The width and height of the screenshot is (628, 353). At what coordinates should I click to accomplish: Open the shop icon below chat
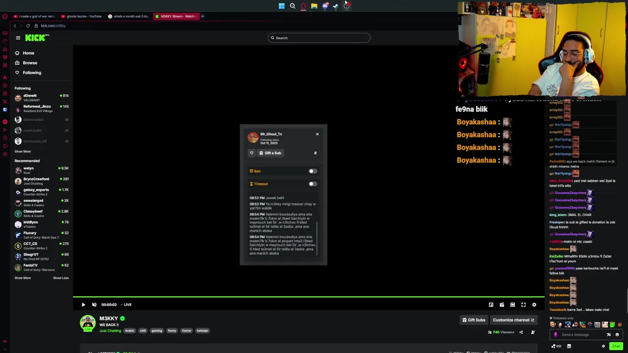(x=569, y=346)
